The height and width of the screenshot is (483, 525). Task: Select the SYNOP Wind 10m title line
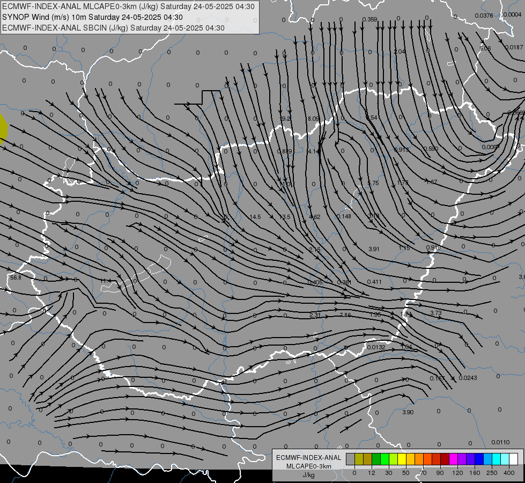[x=92, y=17]
